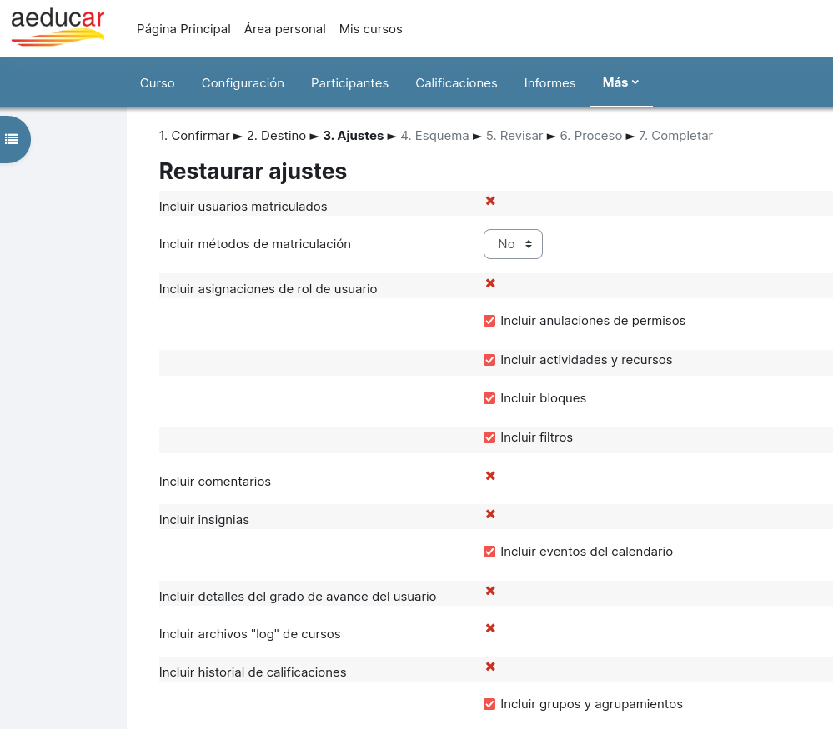Toggle the Incluir bloques checkbox
The height and width of the screenshot is (729, 833).
point(489,398)
